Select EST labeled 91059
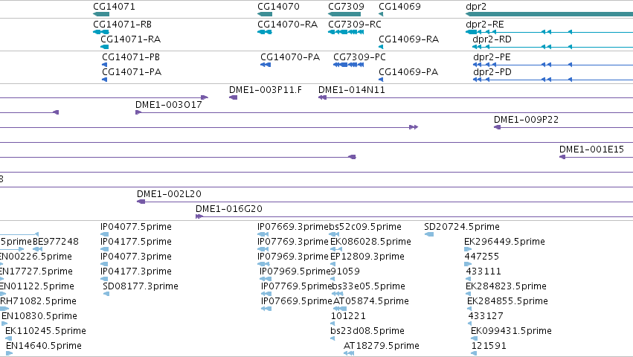Viewport: 633px width, 357px height. (x=345, y=271)
